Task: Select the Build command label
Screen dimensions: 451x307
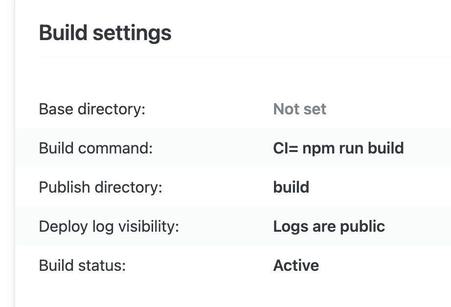Action: coord(96,148)
